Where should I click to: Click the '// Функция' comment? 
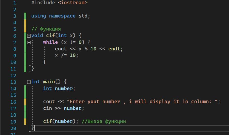[46, 29]
